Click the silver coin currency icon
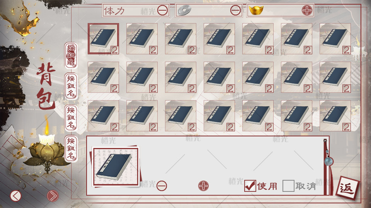The width and height of the screenshot is (371, 208). coord(185,10)
